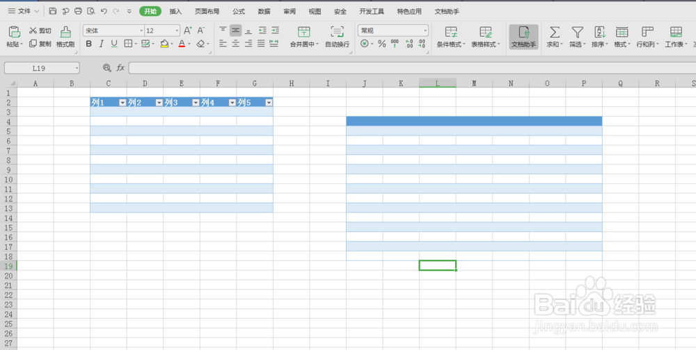Align text to top
Screen dimensions: 696x350
(223, 30)
